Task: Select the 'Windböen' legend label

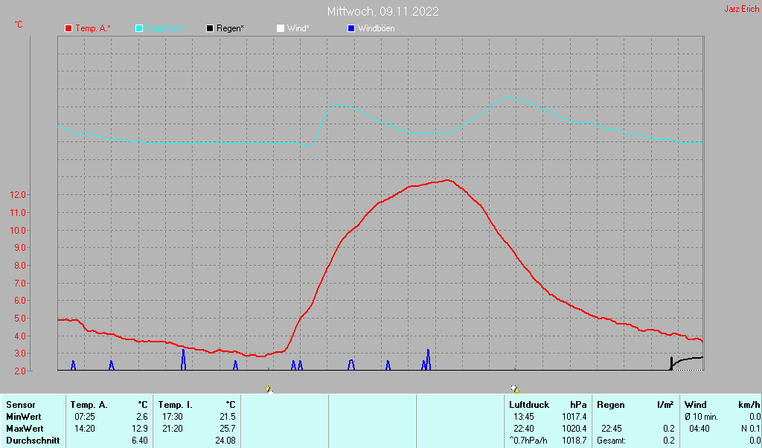Action: click(376, 29)
